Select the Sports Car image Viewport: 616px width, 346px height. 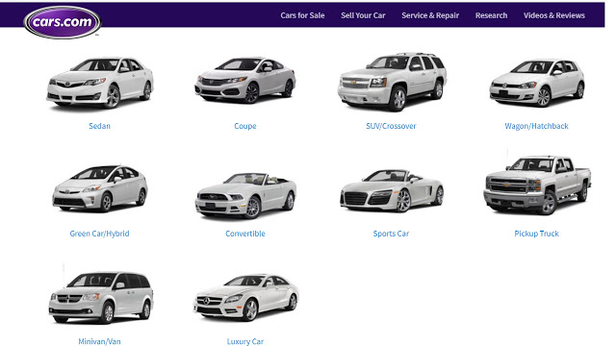(x=392, y=190)
